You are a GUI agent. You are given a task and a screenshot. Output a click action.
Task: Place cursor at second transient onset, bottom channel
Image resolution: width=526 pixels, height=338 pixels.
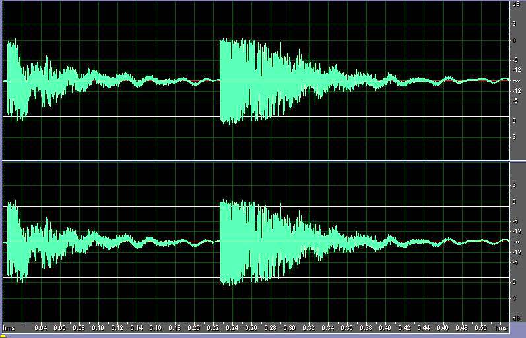click(220, 242)
